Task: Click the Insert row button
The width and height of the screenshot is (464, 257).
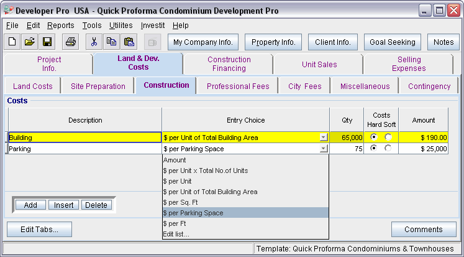Action: point(63,205)
